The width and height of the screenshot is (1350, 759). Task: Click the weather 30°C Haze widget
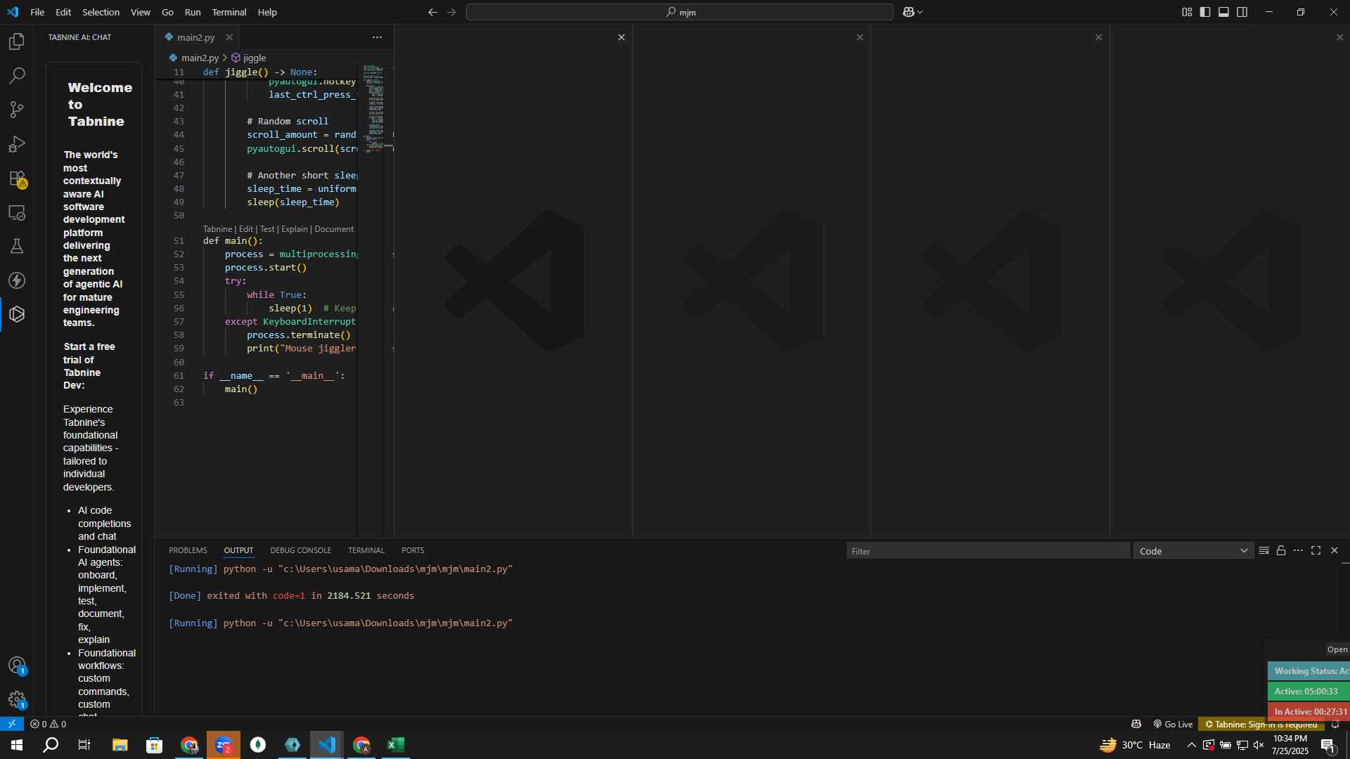[1135, 745]
